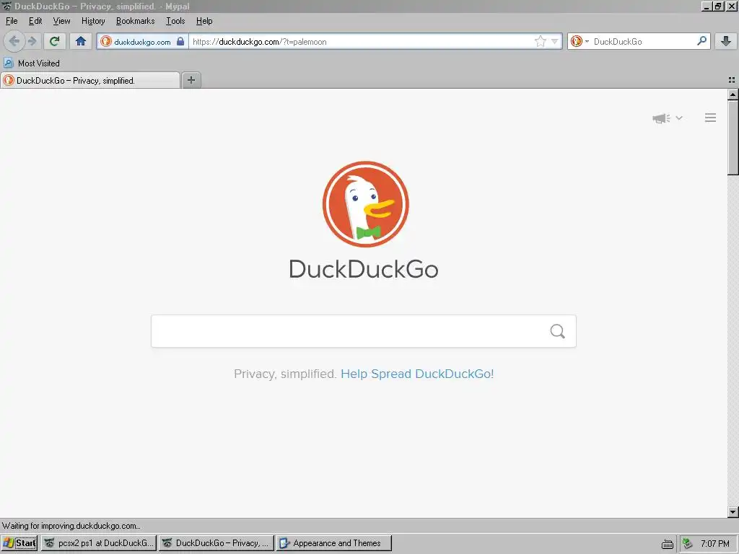The width and height of the screenshot is (739, 554).
Task: Open the search engine selector dropdown
Action: (580, 41)
